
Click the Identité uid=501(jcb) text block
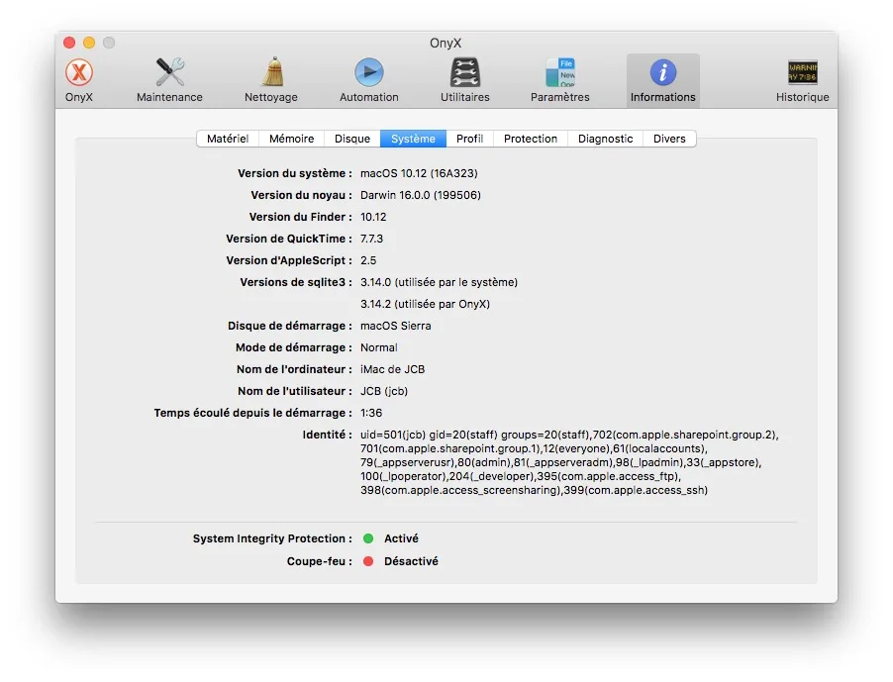click(569, 462)
